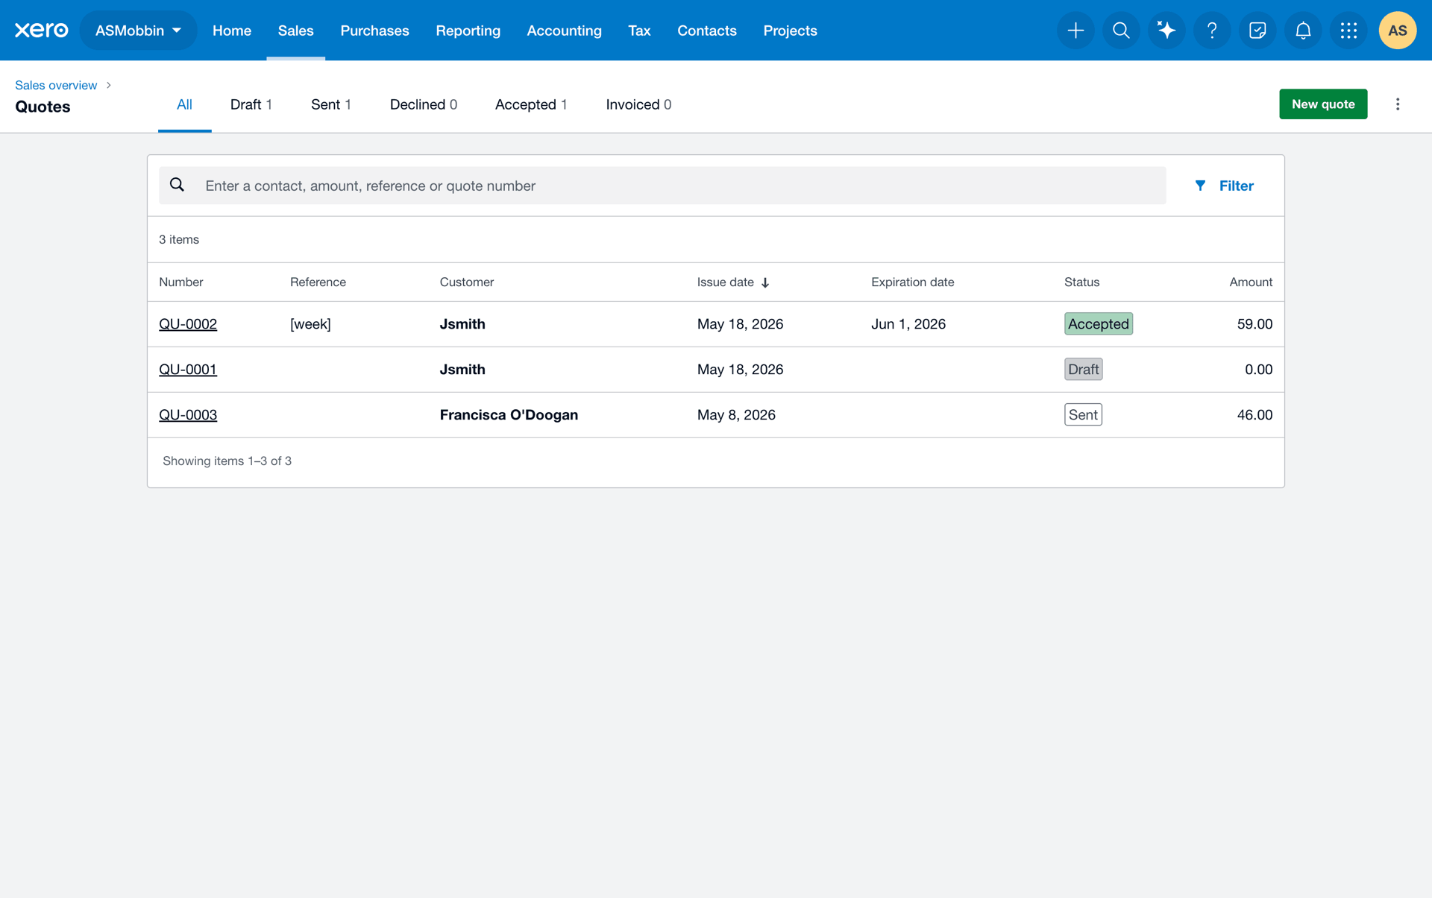Sort by Reference column header
Viewport: 1432px width, 898px height.
(x=318, y=282)
